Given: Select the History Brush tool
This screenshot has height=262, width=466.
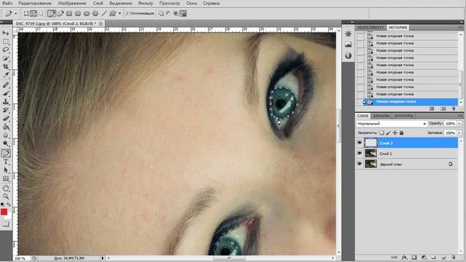Looking at the screenshot, I should (6, 110).
